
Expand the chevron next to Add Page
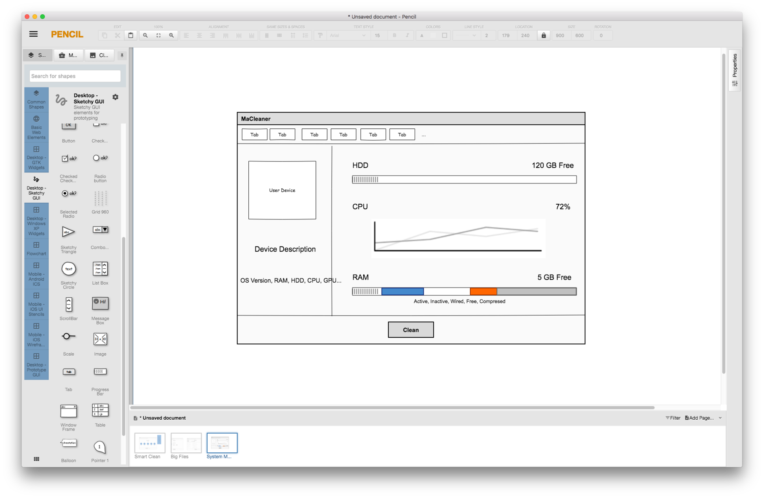click(720, 418)
